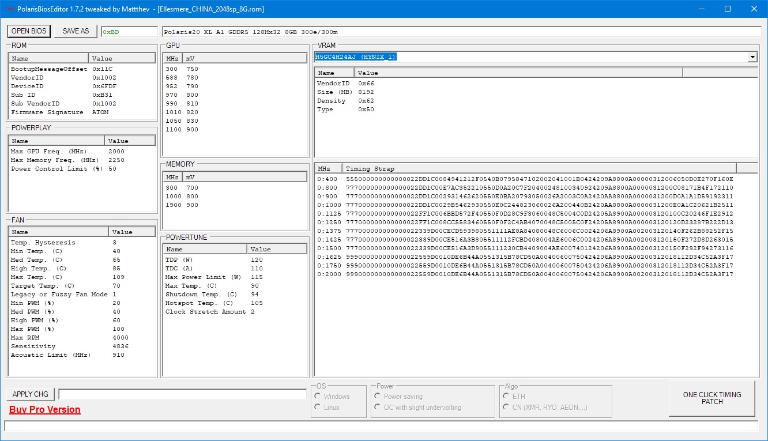Select the Temp. Hysteresis fan row
This screenshot has height=441, width=768.
[82, 243]
